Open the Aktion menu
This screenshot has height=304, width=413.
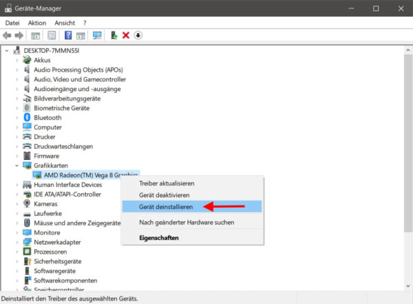[x=37, y=23]
